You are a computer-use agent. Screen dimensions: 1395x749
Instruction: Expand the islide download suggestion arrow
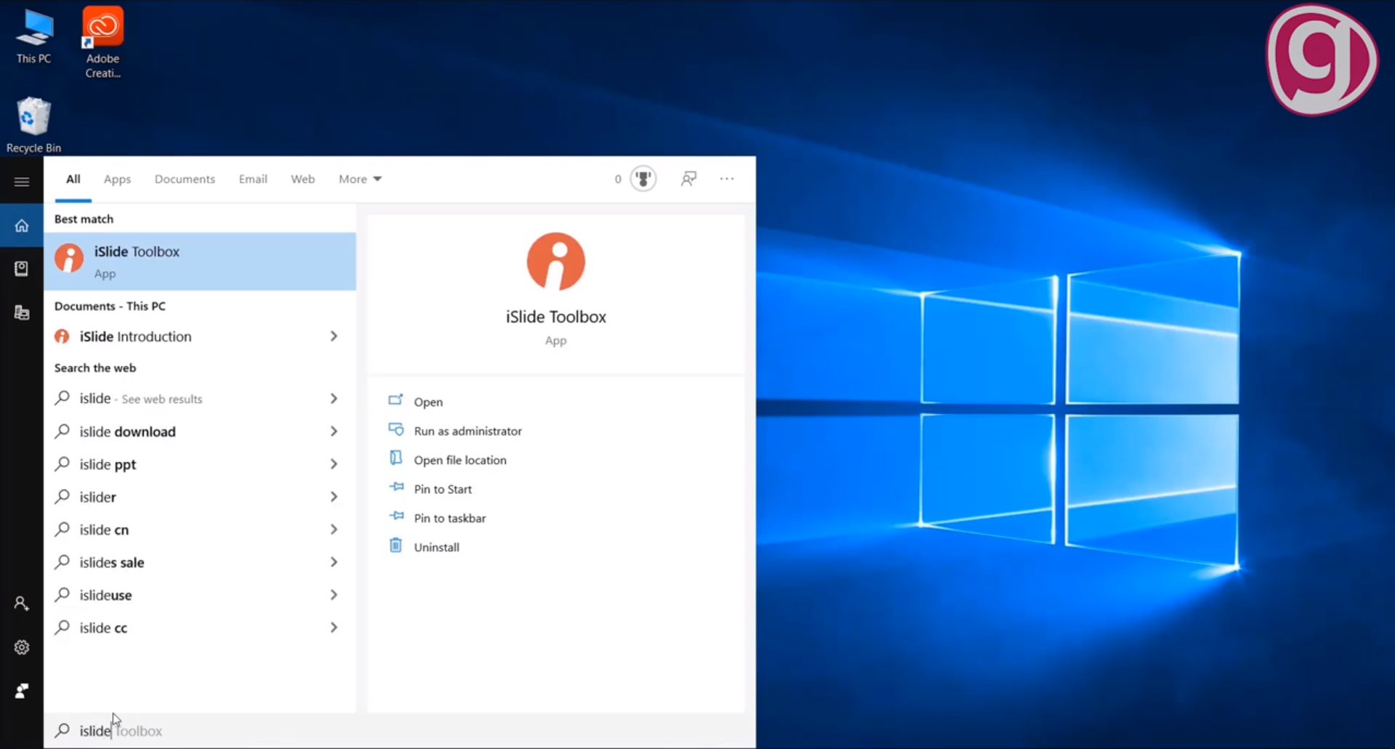pyautogui.click(x=334, y=432)
